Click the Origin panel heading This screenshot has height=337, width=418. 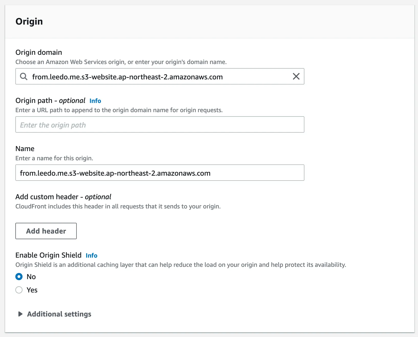click(x=29, y=22)
